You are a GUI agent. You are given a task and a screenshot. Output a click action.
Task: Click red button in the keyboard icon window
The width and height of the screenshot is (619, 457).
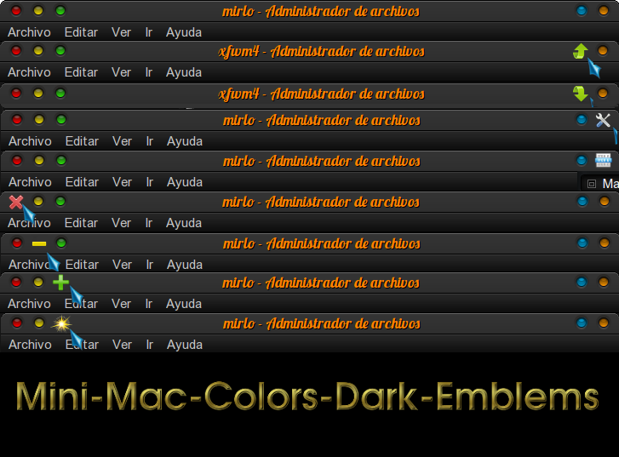point(17,160)
